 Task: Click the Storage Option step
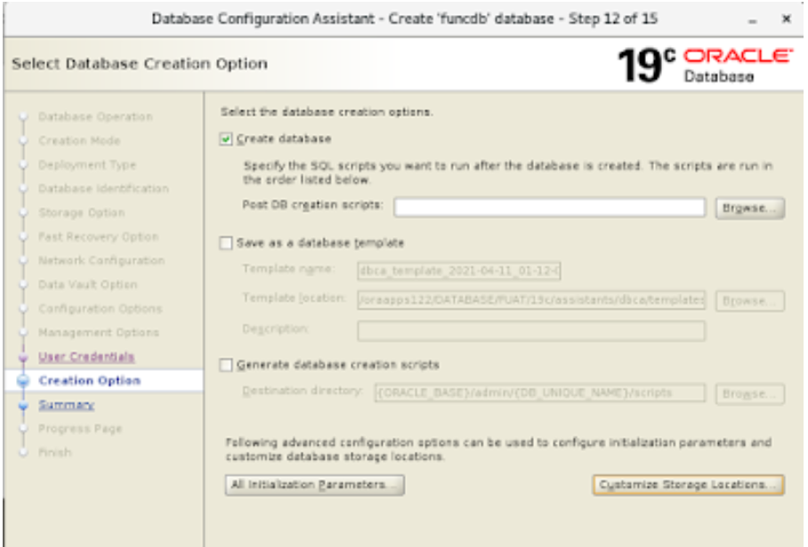81,213
